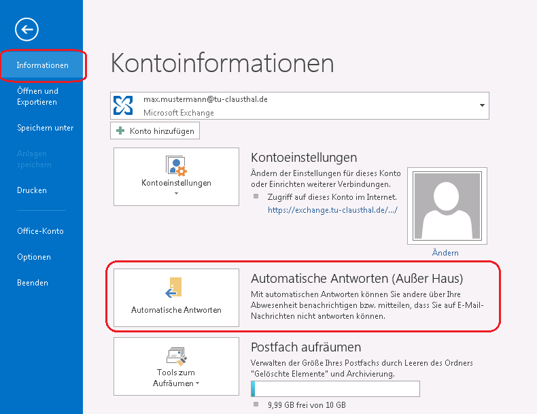The height and width of the screenshot is (414, 537).
Task: Click the back arrow circle icon
Action: 27,29
